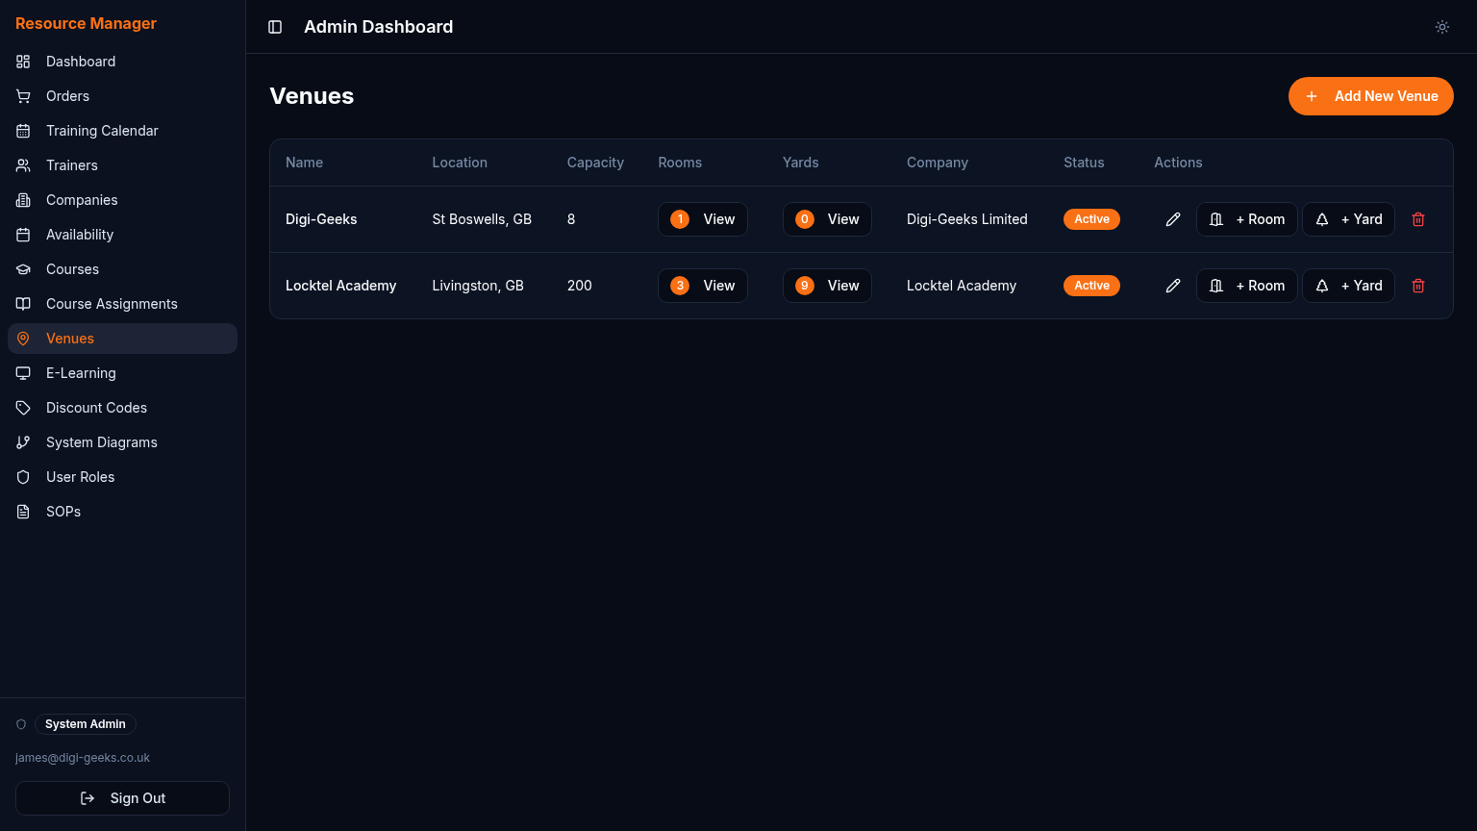Click the Companies building icon
The image size is (1477, 831).
point(23,200)
